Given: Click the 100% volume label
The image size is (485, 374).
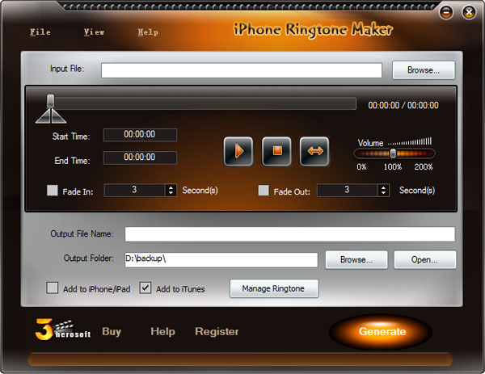Looking at the screenshot, I should [393, 167].
